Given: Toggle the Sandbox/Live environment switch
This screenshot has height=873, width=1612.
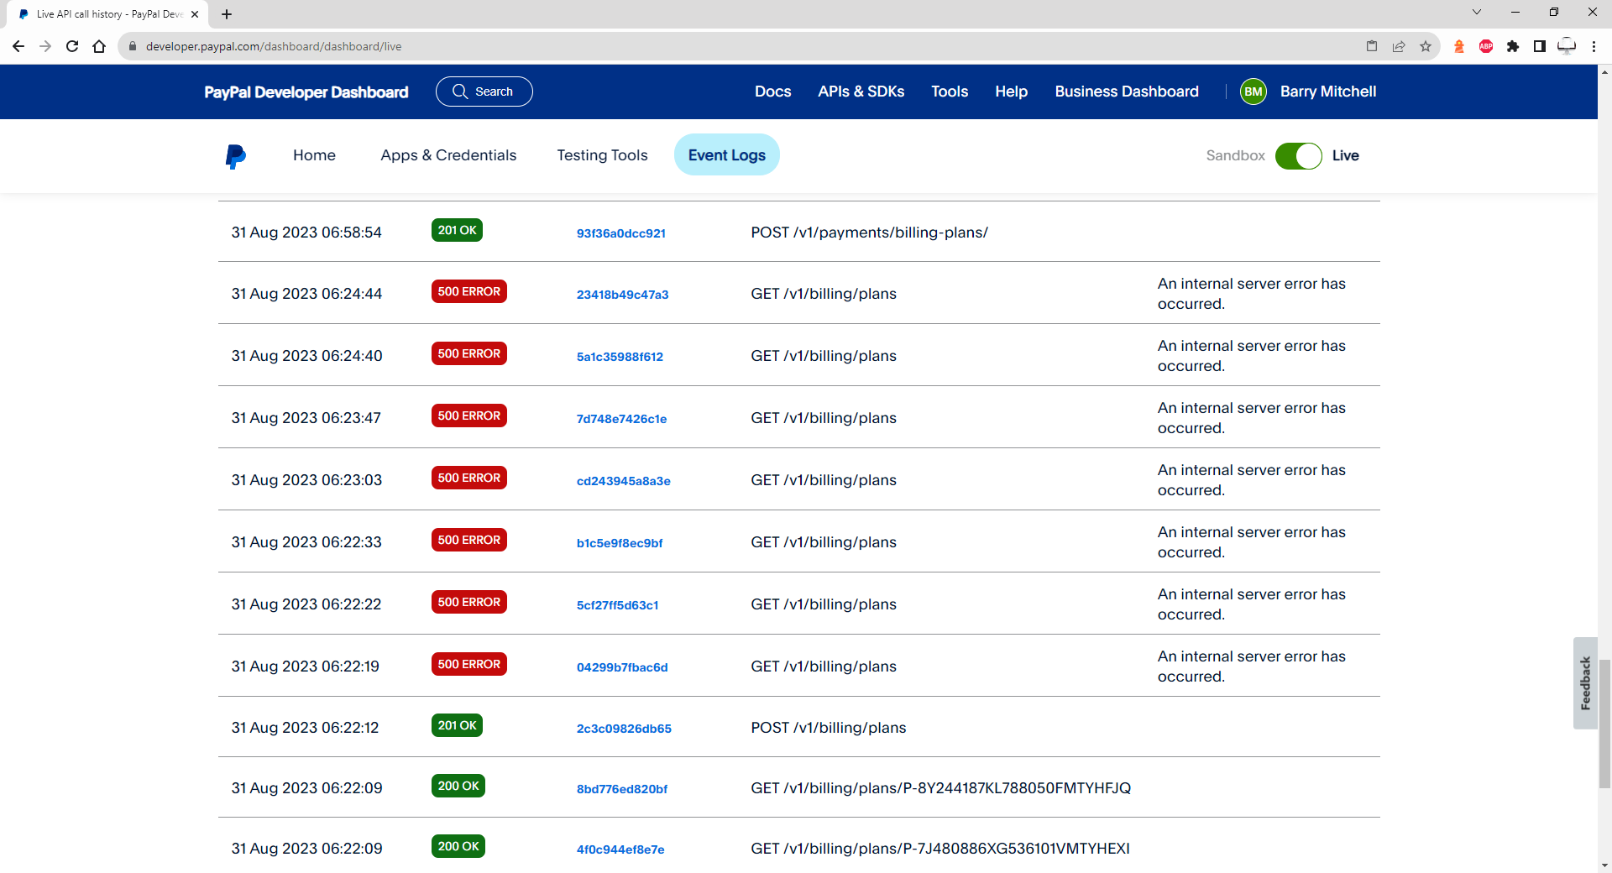Looking at the screenshot, I should pyautogui.click(x=1298, y=155).
